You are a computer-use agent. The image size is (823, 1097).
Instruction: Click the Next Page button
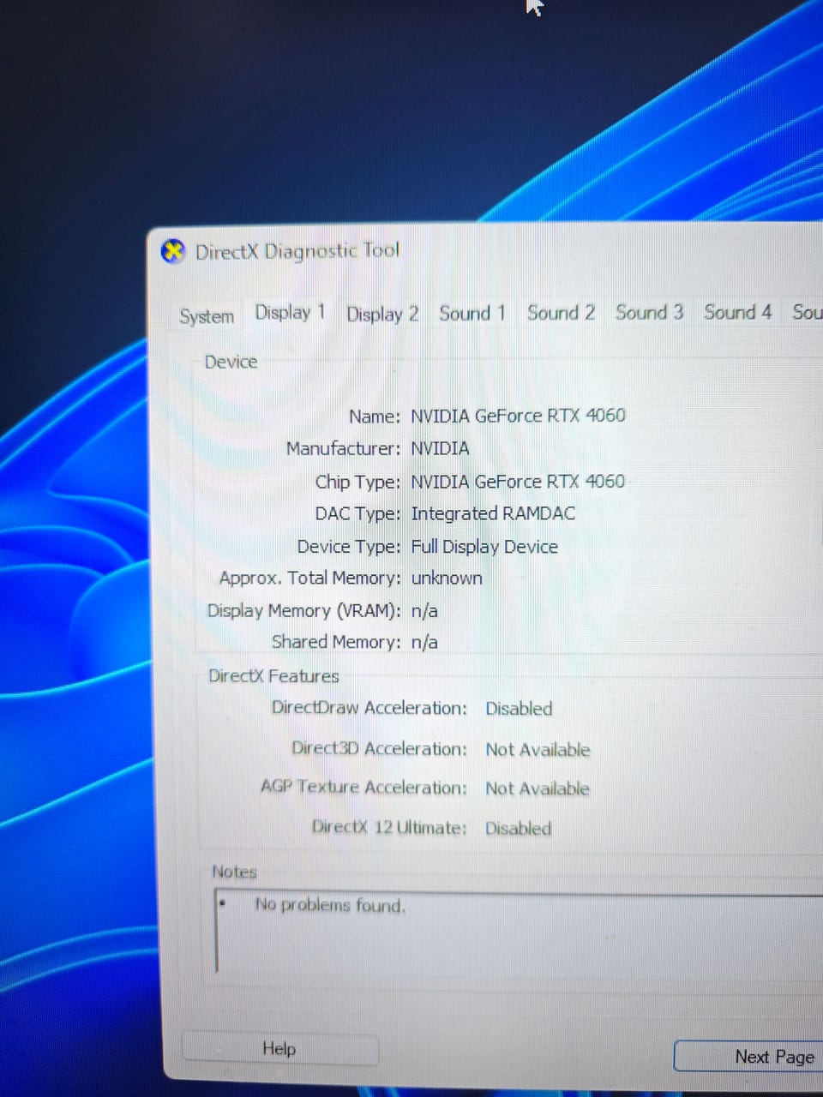[x=748, y=1057]
